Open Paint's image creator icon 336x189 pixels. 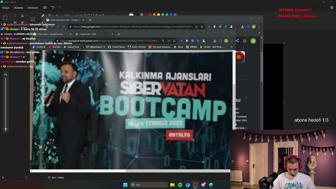[33, 19]
